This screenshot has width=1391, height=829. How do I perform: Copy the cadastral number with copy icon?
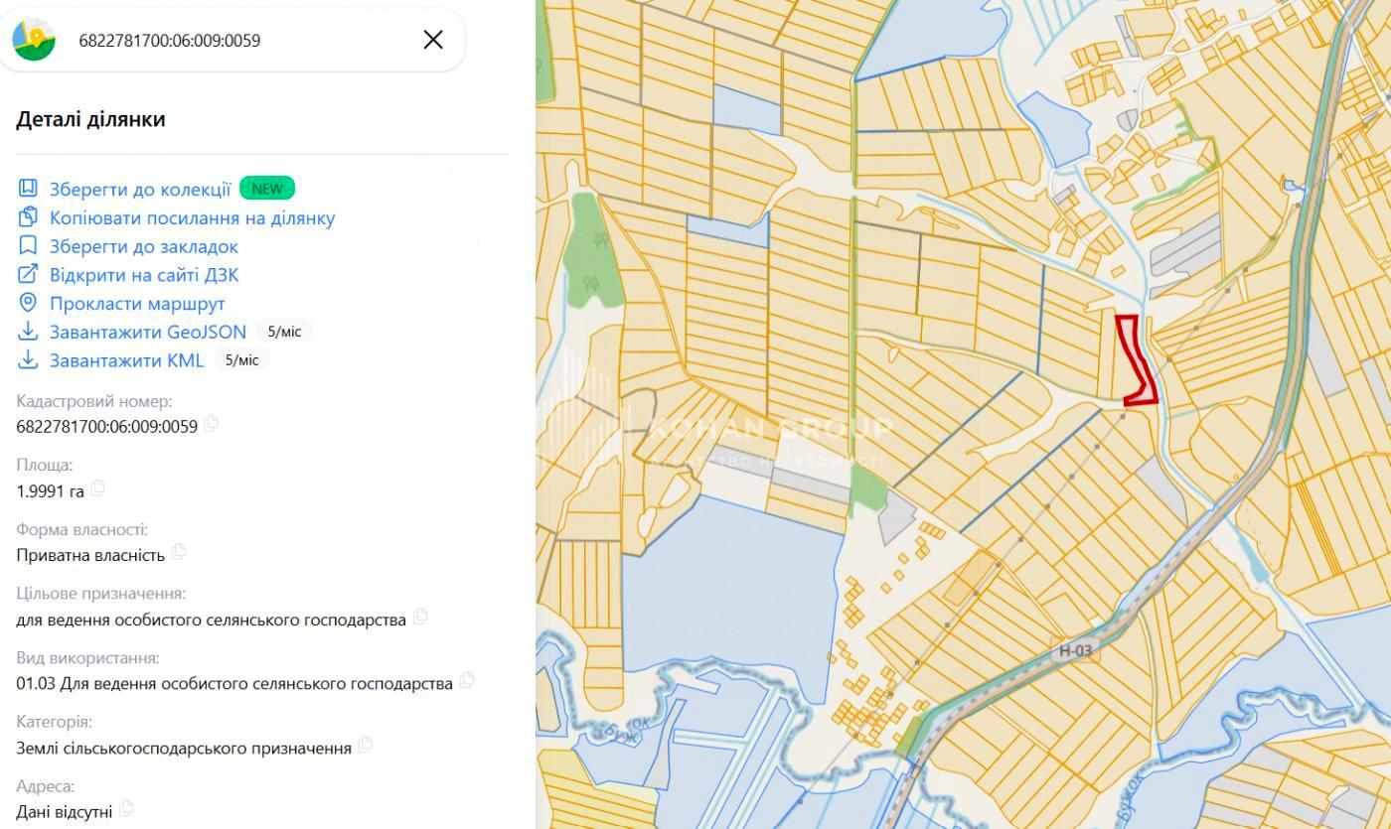(x=212, y=425)
